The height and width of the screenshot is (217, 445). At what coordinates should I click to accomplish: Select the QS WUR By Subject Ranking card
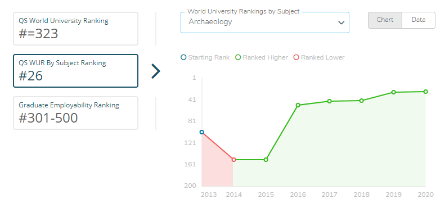click(x=76, y=71)
